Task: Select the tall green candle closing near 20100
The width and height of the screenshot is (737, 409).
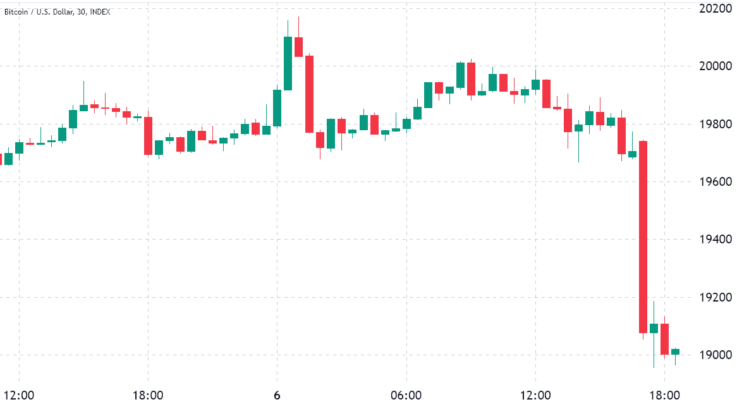Action: (x=288, y=63)
